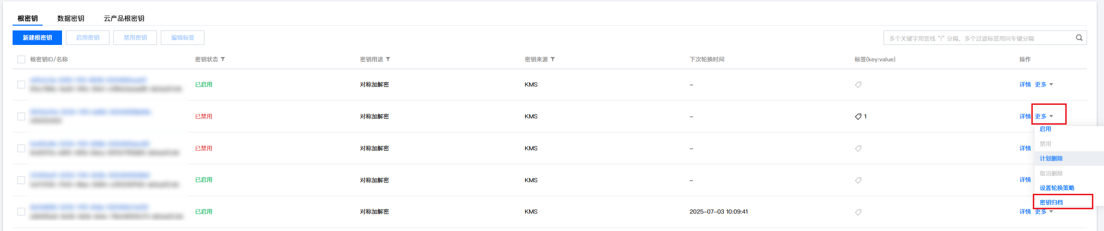Open 详情 link of the first key
Viewport: 1104px width, 231px height.
pos(1025,85)
